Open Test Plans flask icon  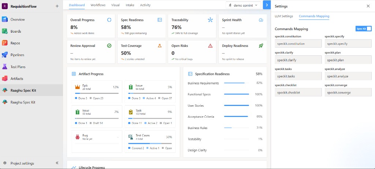tap(5, 67)
